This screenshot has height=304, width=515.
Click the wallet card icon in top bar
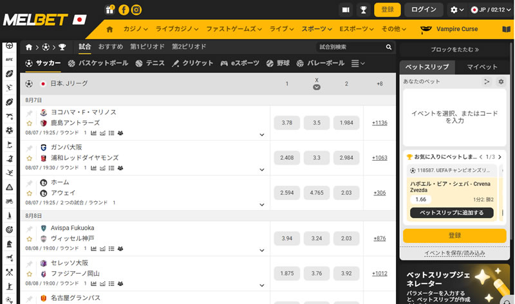tap(346, 10)
